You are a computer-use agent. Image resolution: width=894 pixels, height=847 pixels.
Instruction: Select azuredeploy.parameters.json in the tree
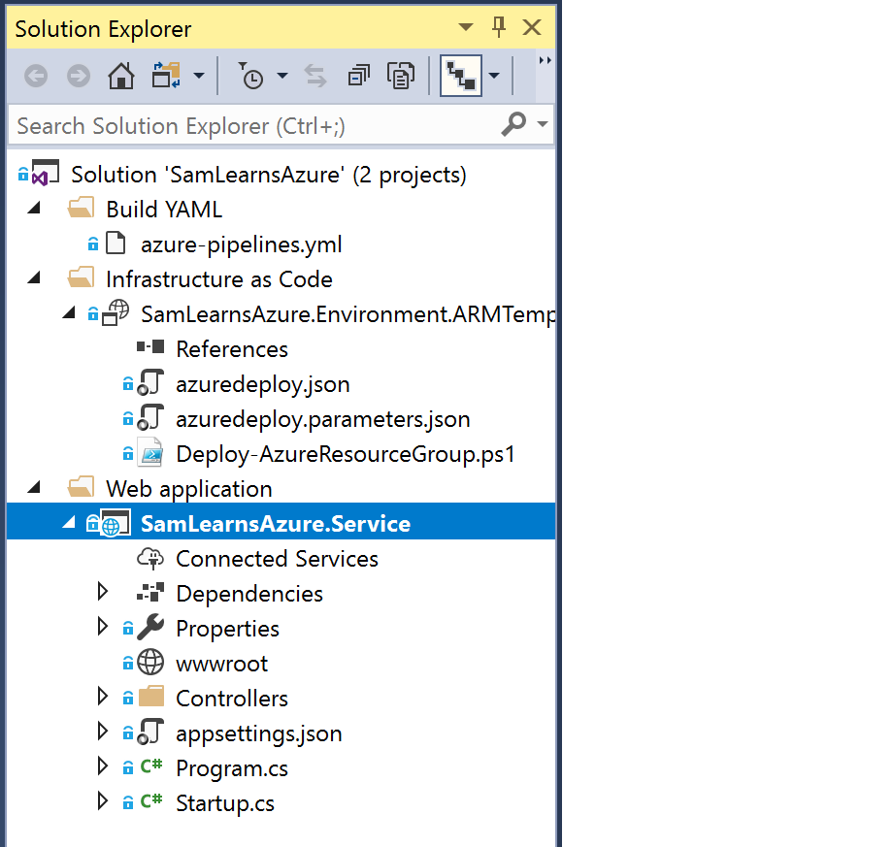(322, 419)
